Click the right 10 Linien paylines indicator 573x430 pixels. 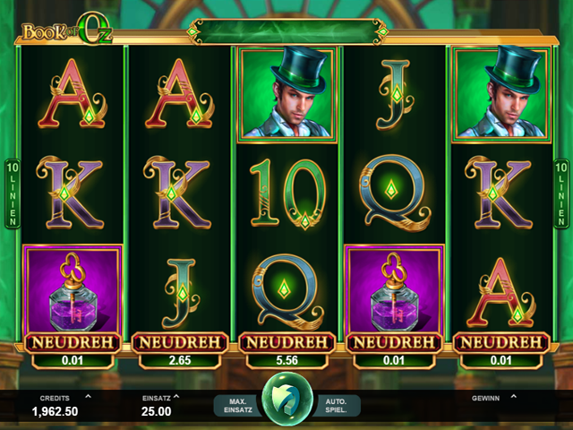click(561, 193)
